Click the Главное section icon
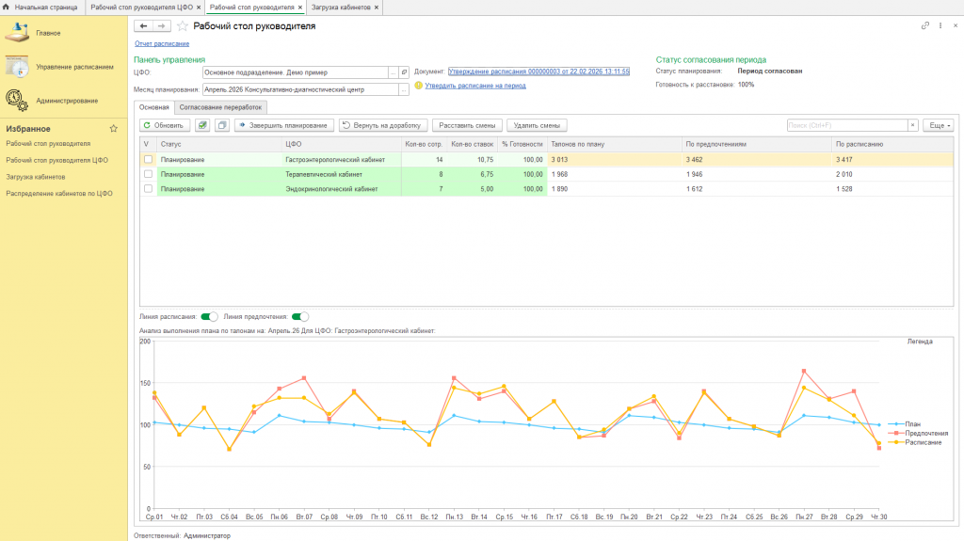 (x=18, y=34)
